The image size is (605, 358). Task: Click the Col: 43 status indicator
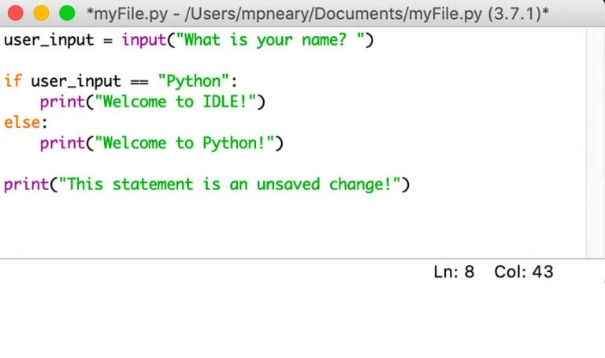tap(524, 272)
